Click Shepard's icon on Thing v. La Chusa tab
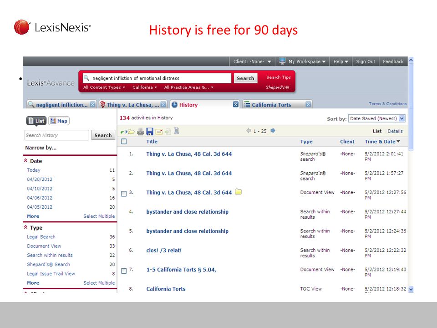This screenshot has width=437, height=328. [x=102, y=105]
